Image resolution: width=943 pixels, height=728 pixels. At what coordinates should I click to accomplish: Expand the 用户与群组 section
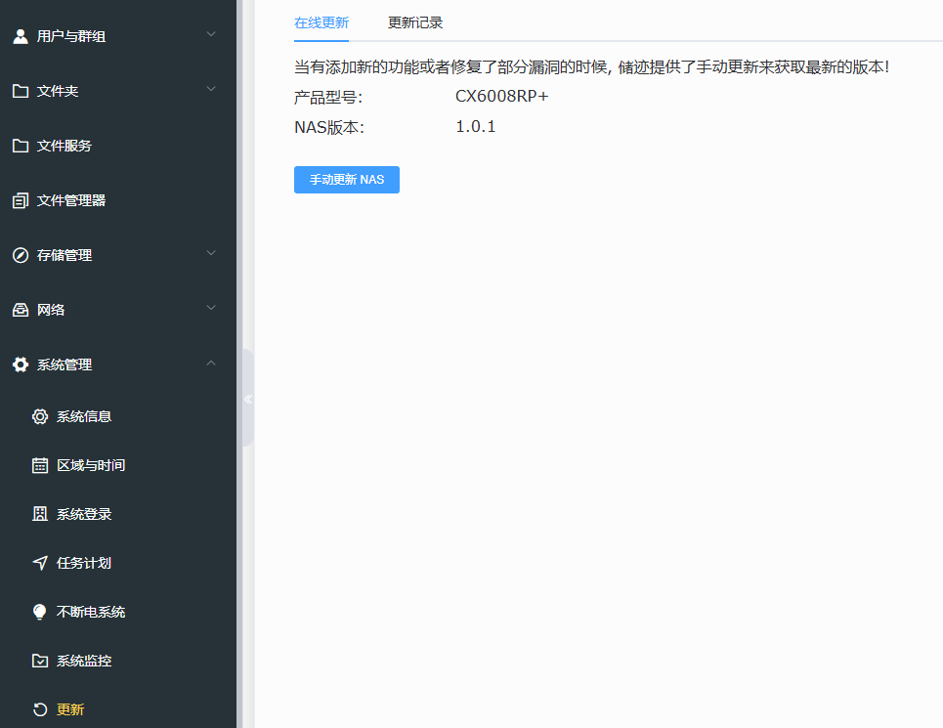click(210, 32)
